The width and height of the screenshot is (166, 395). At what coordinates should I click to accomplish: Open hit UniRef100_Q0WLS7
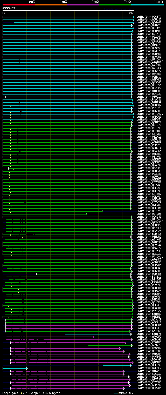pos(149,19)
